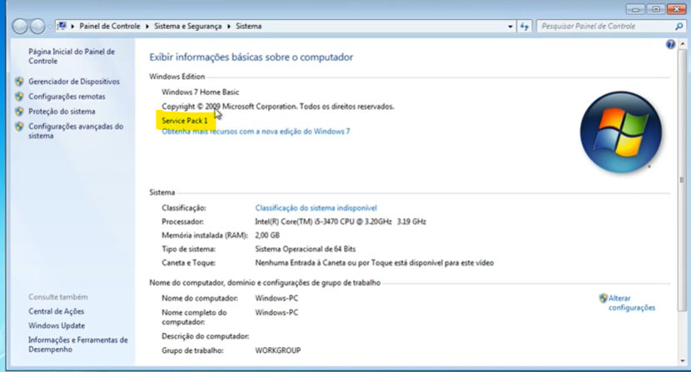
Task: Open Proteção do sistema link
Action: click(x=62, y=112)
